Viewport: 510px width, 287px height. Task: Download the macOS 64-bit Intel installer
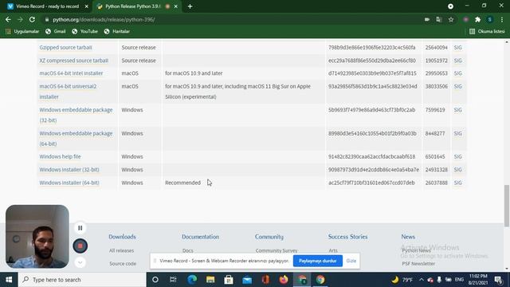pos(71,73)
